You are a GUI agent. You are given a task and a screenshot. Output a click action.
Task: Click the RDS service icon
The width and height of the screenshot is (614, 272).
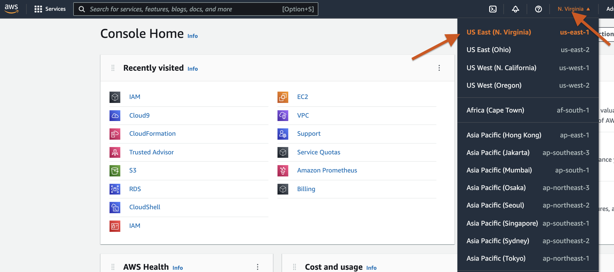click(115, 189)
